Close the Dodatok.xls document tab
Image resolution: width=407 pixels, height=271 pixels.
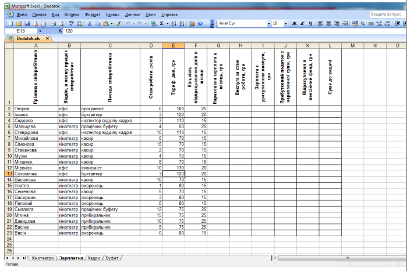click(47, 38)
